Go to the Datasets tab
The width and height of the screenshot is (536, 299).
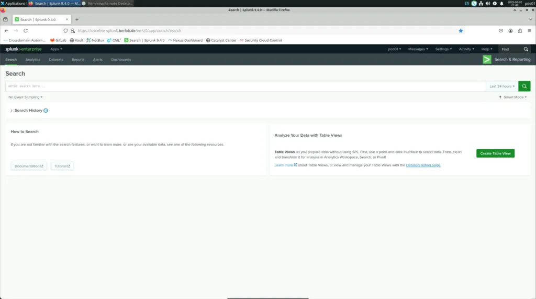[x=56, y=59]
